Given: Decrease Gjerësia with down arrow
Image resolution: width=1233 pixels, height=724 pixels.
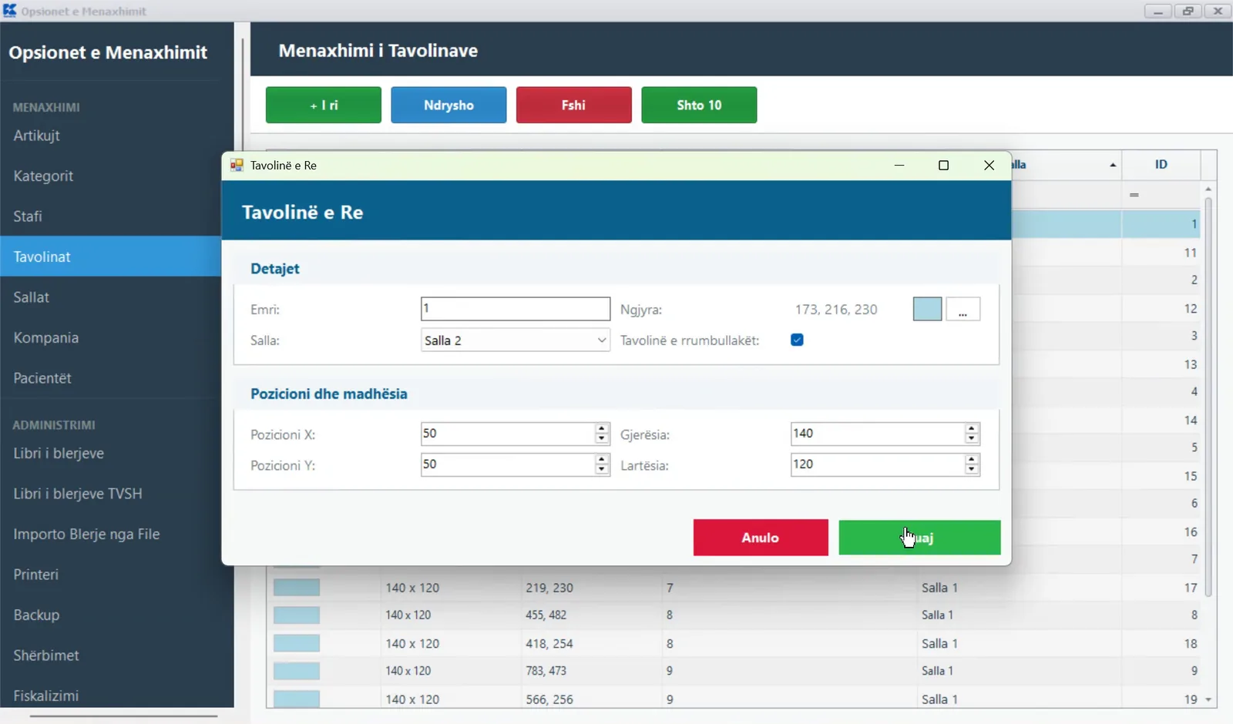Looking at the screenshot, I should coord(972,439).
